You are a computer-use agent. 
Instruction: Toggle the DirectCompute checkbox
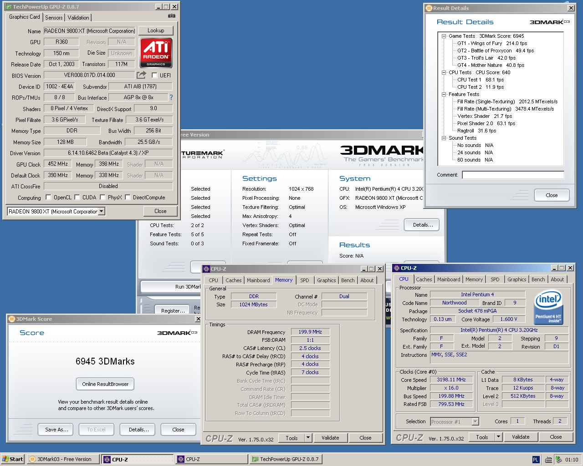128,198
